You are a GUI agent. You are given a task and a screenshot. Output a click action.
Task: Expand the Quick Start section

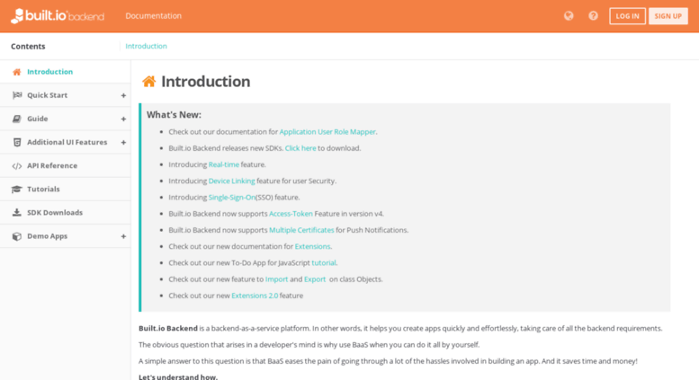(x=123, y=95)
